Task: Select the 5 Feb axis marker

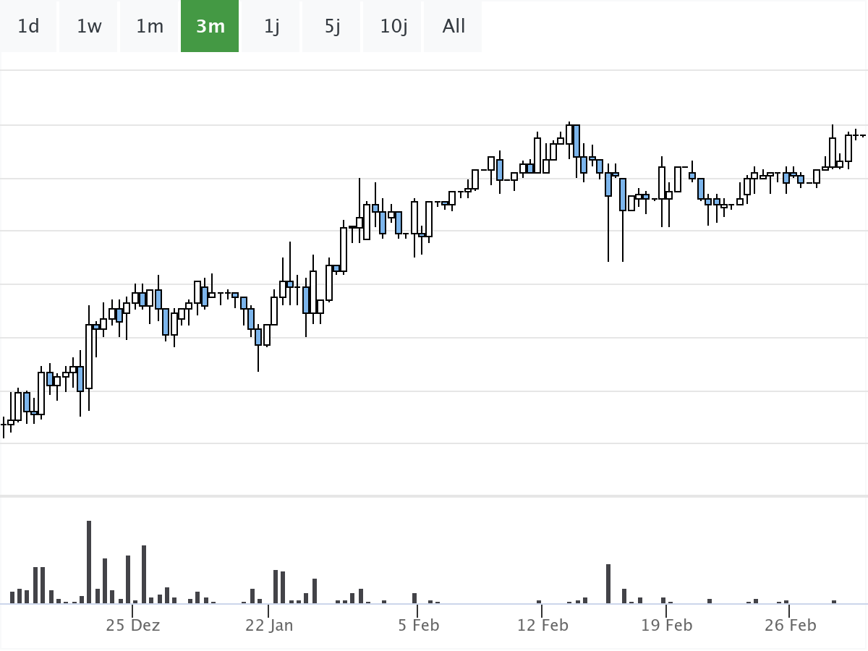Action: pos(419,625)
